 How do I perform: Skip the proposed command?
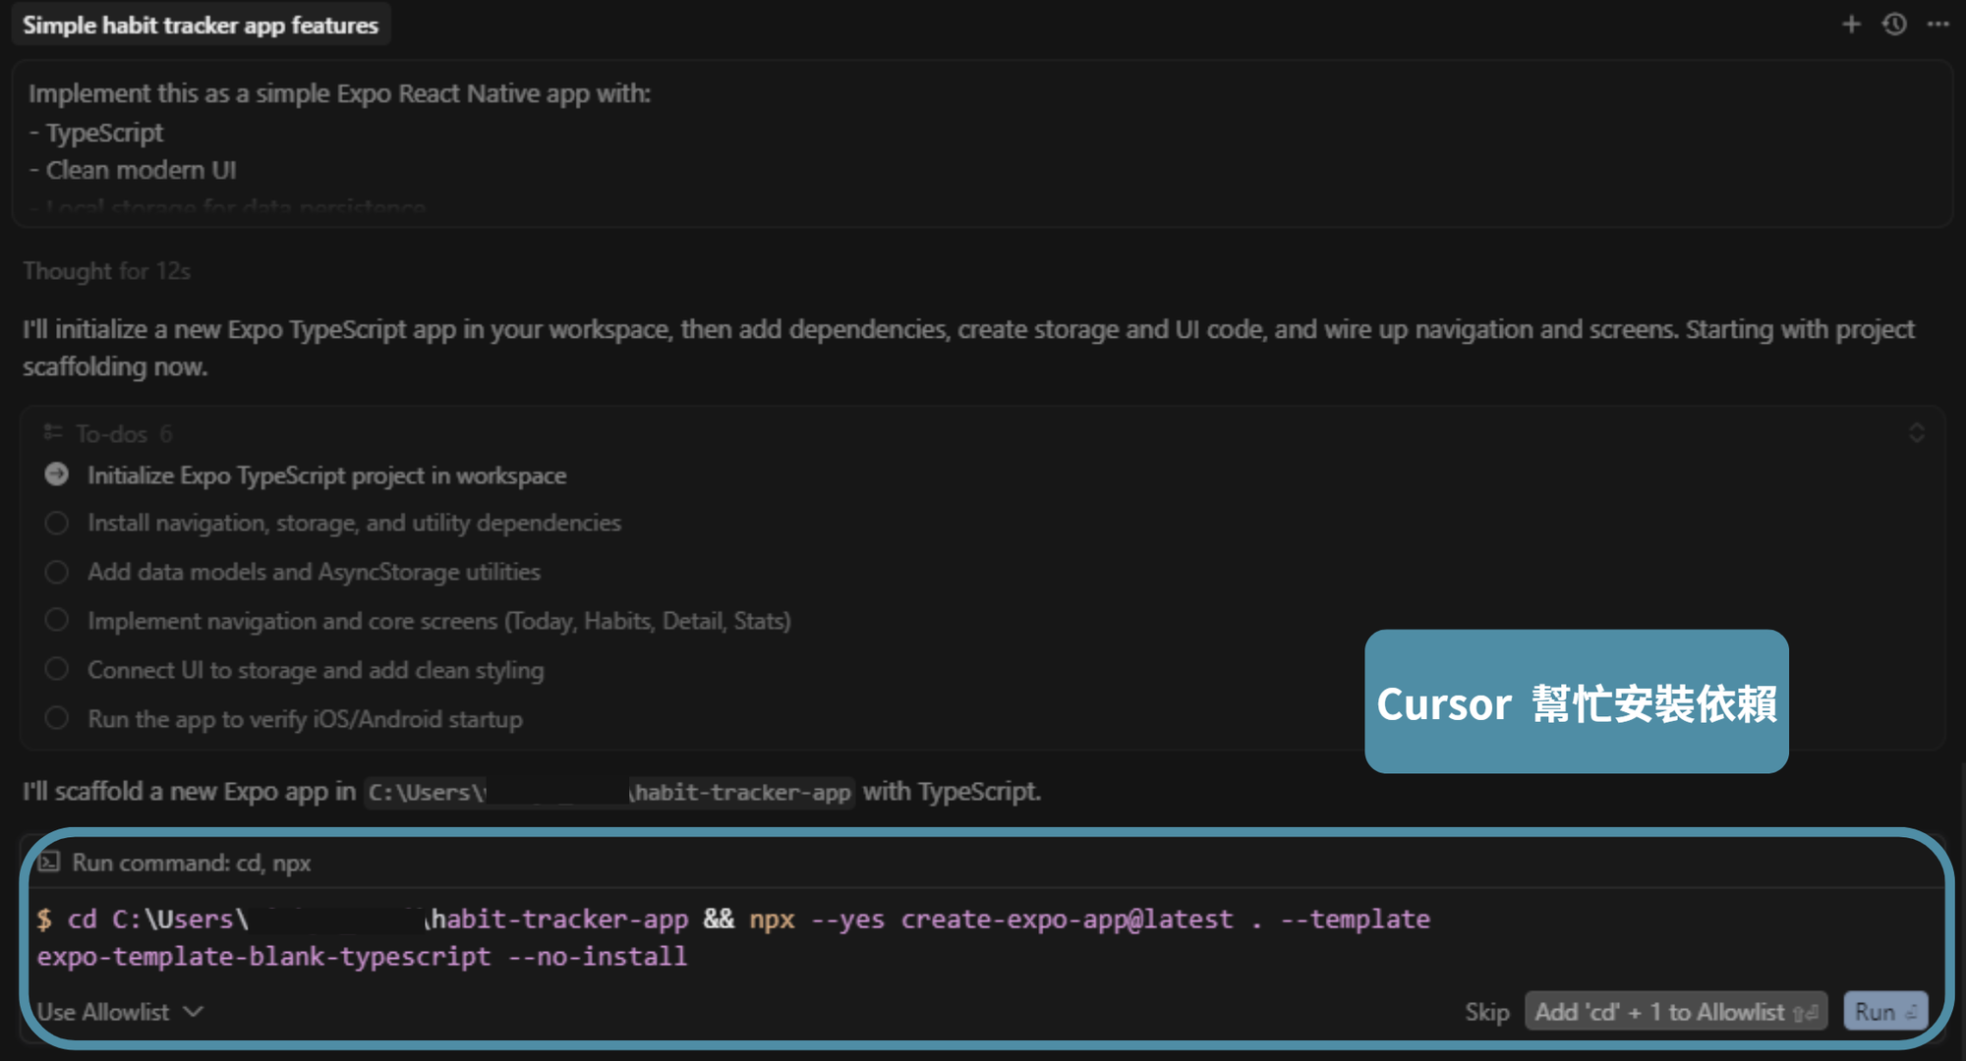point(1486,1012)
